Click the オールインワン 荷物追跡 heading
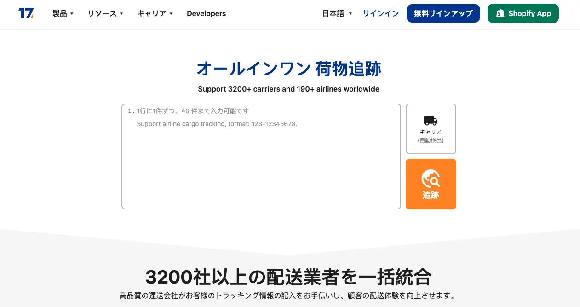This screenshot has height=307, width=580. (288, 69)
